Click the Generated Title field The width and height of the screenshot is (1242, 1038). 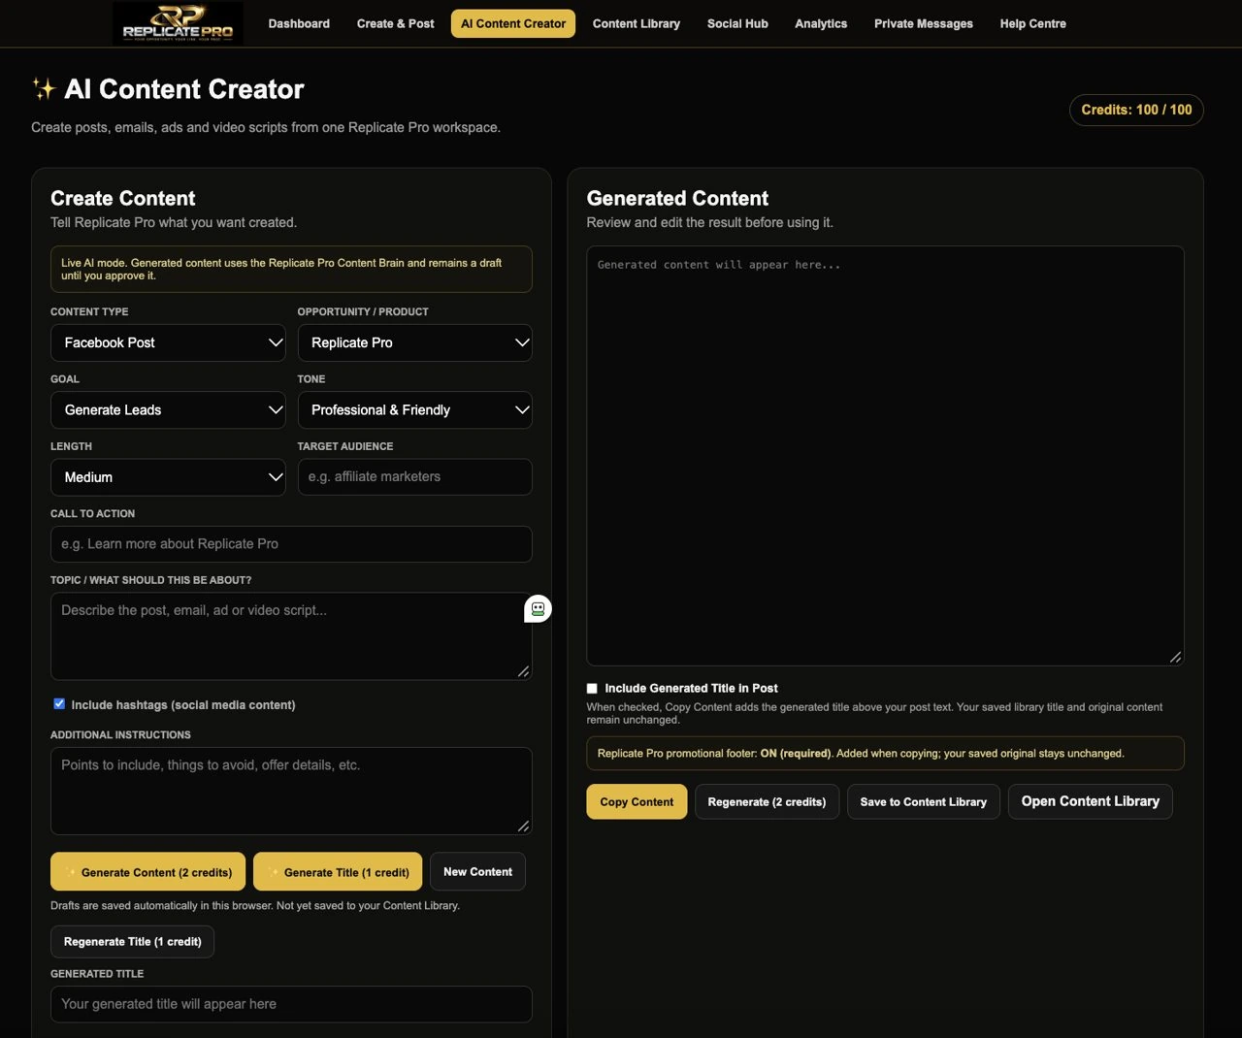[x=291, y=1004]
